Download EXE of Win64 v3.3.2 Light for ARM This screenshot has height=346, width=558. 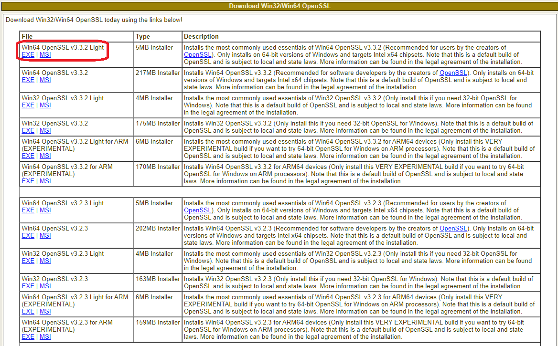pos(28,156)
